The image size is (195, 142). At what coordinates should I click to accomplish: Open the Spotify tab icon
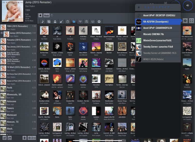pos(99,22)
